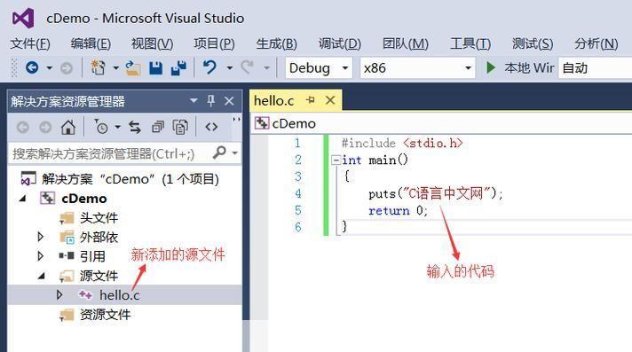Open the new project dropdown arrow
Viewport: 632px width, 352px height.
coord(115,67)
